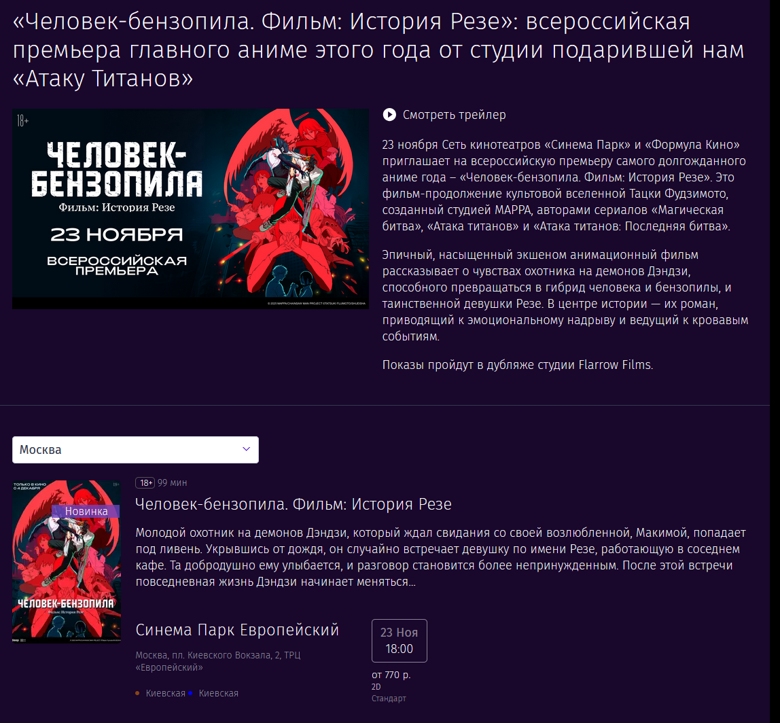The width and height of the screenshot is (780, 723).
Task: Click the Новинка badge on poster
Action: (86, 511)
